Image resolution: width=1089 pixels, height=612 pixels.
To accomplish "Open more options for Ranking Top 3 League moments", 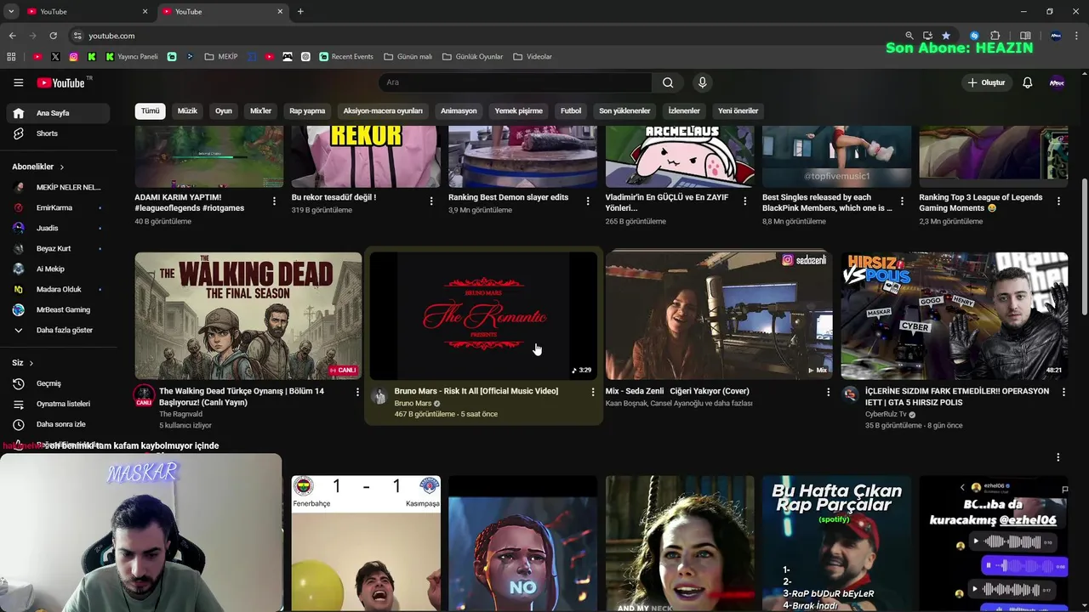I will (x=1058, y=201).
